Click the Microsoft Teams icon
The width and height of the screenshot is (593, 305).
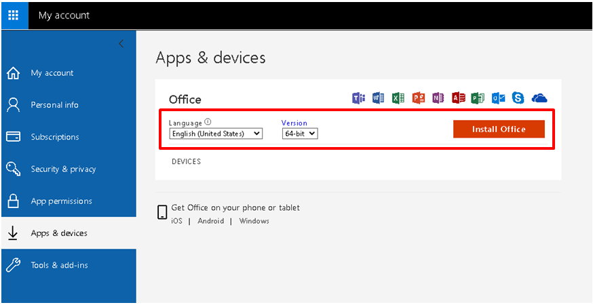coord(358,98)
